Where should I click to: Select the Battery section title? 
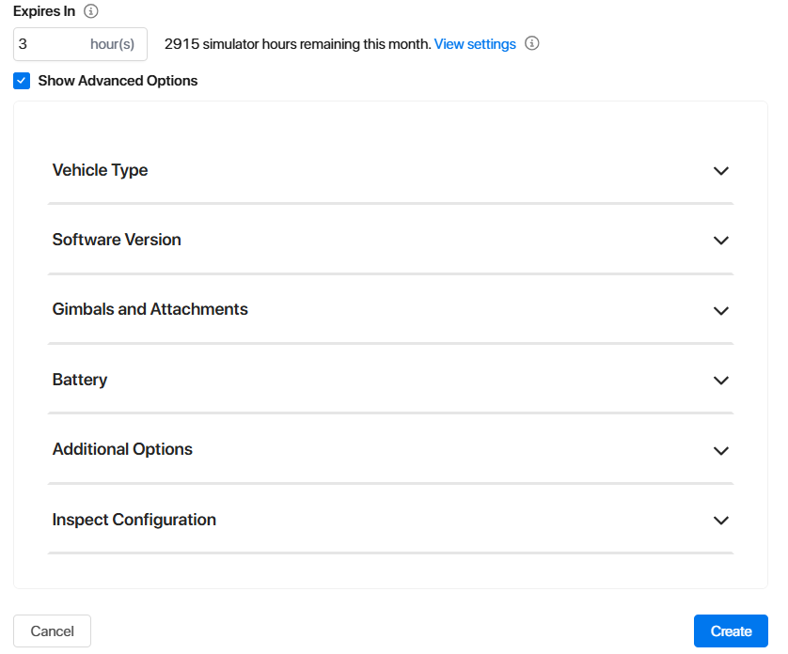80,380
